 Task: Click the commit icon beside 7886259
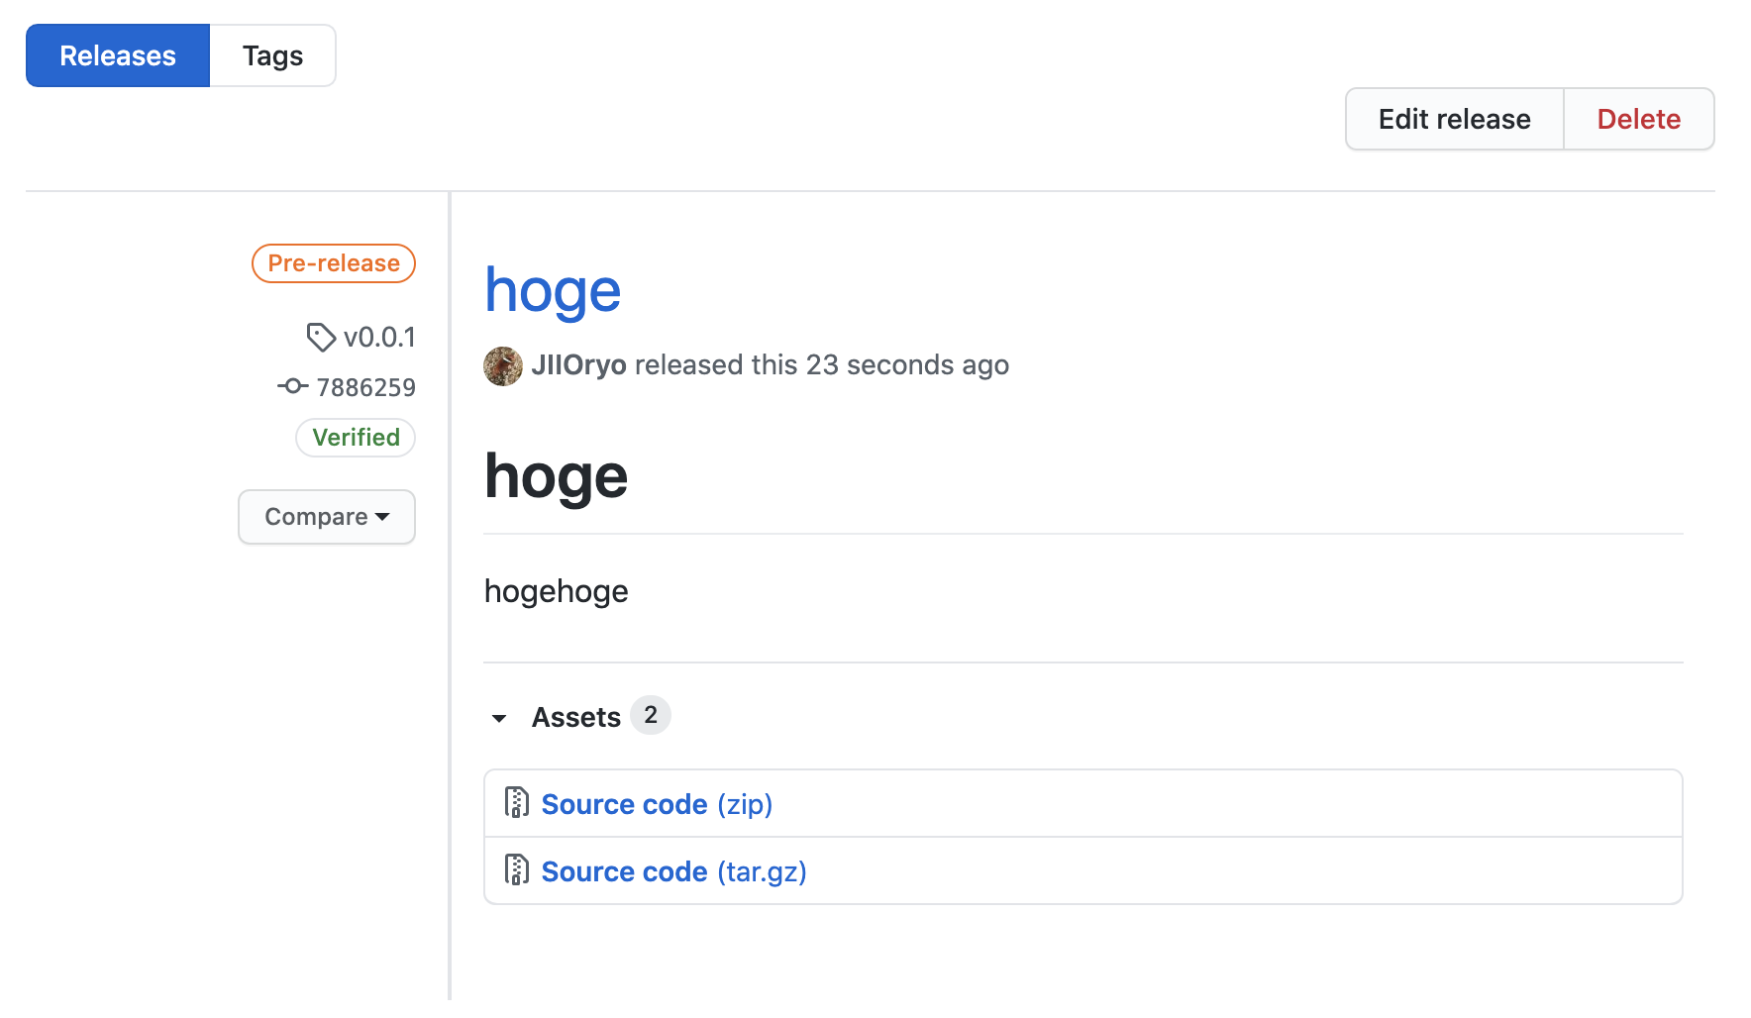tap(292, 386)
